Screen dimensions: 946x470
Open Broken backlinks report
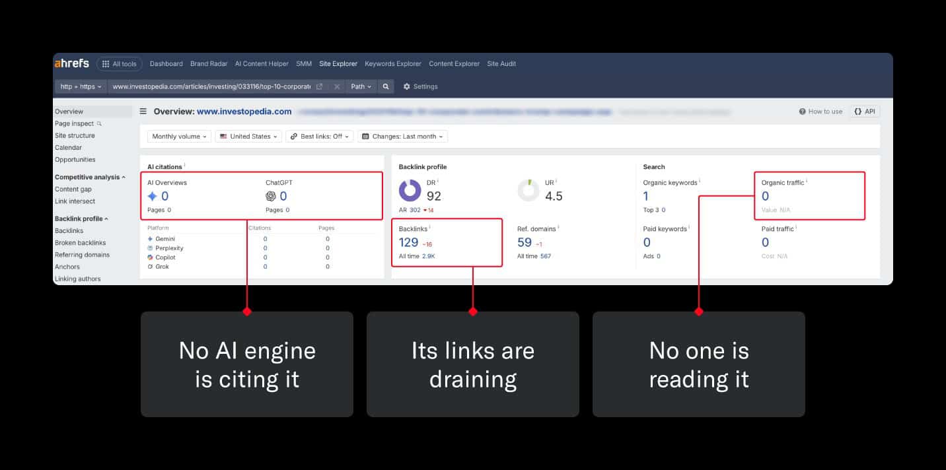click(x=81, y=242)
